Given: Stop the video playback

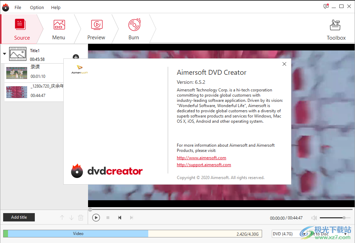Looking at the screenshot, I should [108, 218].
